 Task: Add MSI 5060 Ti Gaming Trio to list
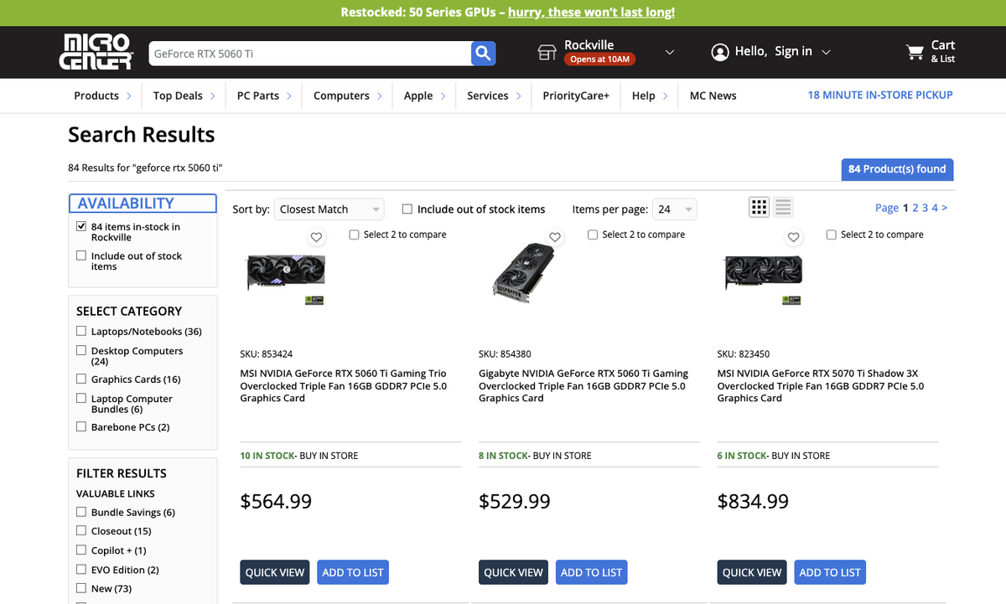[x=353, y=572]
